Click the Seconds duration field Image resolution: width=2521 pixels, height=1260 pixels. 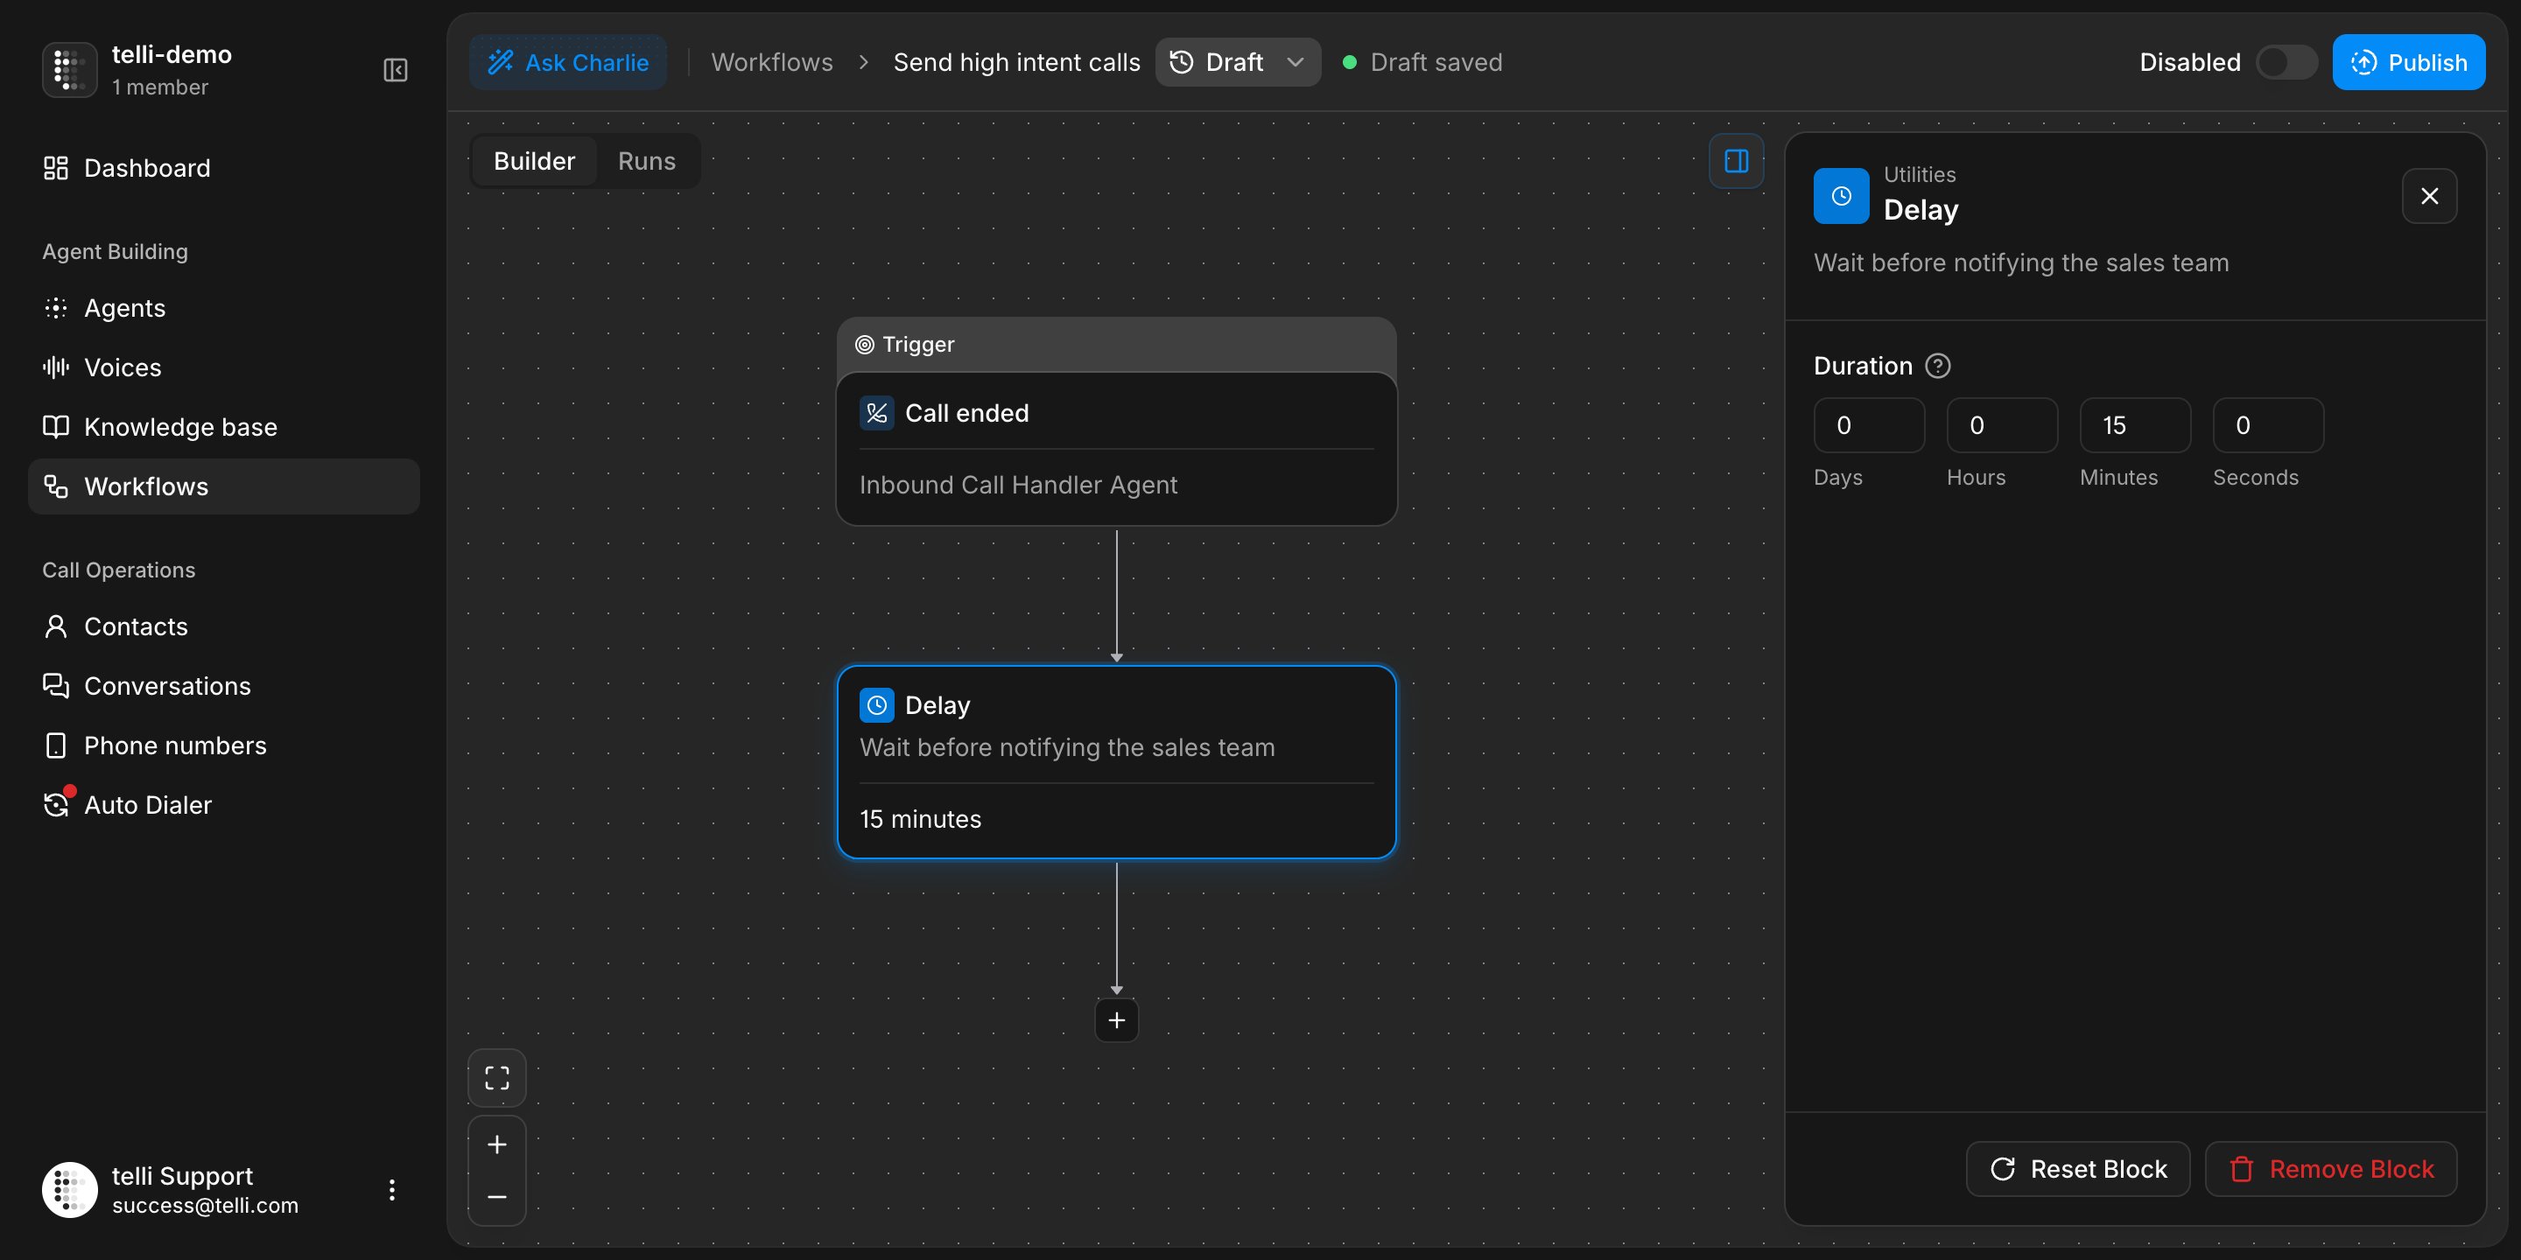coord(2267,425)
